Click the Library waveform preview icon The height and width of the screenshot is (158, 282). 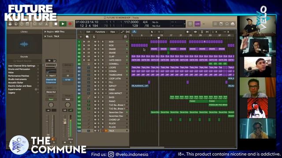[x=24, y=44]
